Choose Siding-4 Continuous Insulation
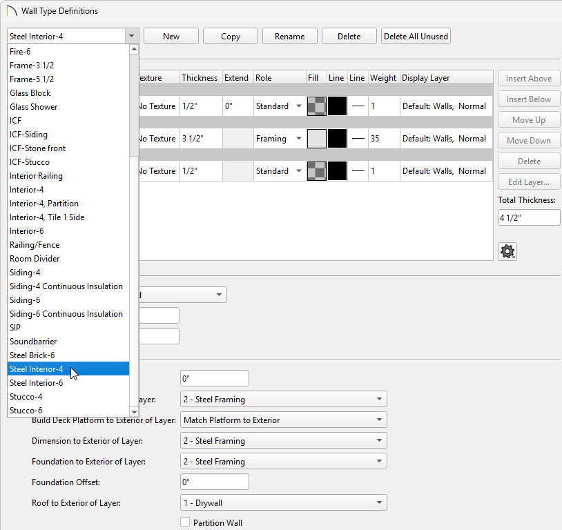Image resolution: width=562 pixels, height=530 pixels. [68, 286]
